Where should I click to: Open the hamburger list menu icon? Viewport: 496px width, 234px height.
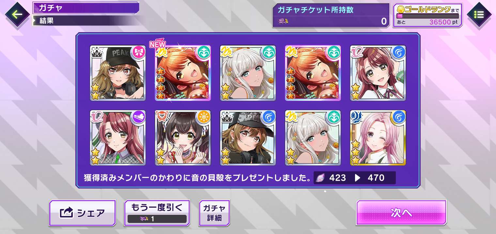479,15
